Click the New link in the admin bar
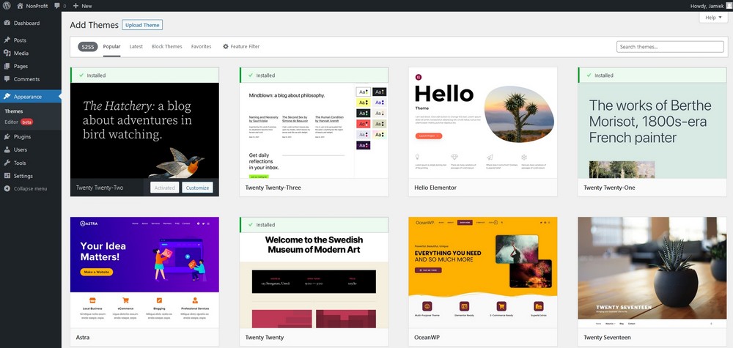This screenshot has width=733, height=348. click(x=86, y=6)
